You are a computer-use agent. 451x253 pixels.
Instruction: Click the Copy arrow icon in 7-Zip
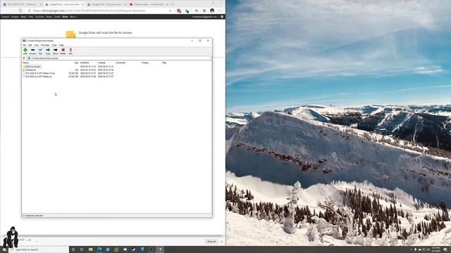48,51
